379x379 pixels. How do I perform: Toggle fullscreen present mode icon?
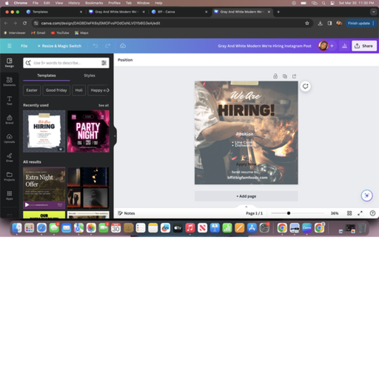click(x=360, y=213)
